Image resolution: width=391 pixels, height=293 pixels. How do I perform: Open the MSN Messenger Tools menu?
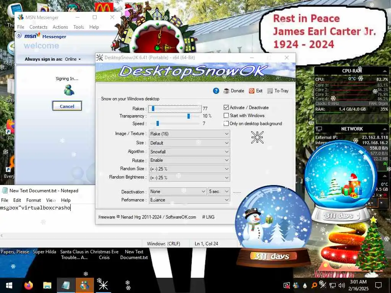tap(79, 27)
